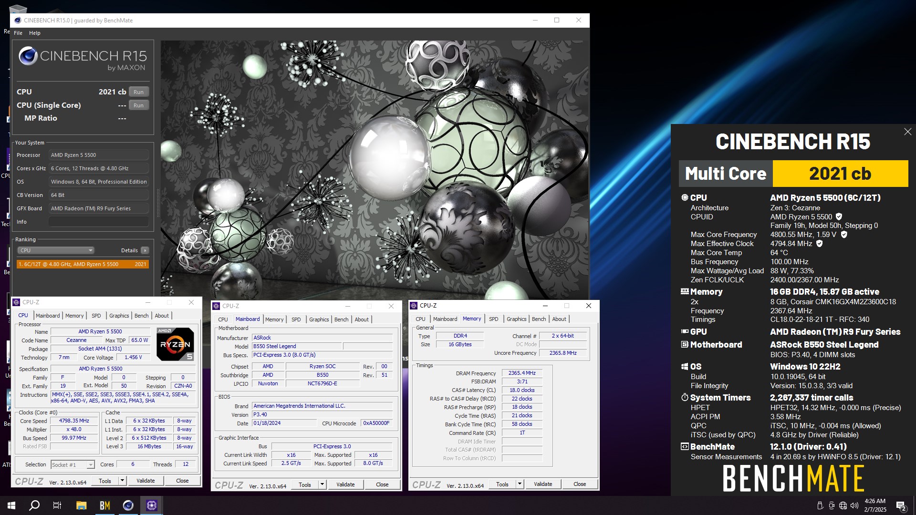The height and width of the screenshot is (515, 916).
Task: Open taskbar search magnifier
Action: pyautogui.click(x=34, y=505)
